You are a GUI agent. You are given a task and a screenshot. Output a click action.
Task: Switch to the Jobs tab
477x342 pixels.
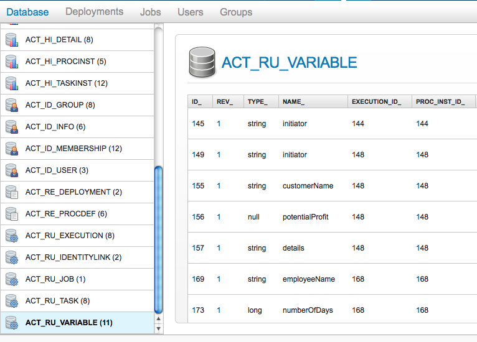coord(150,12)
